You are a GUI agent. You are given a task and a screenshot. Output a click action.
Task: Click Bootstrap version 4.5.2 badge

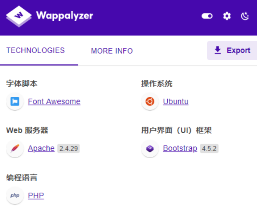[x=209, y=149]
